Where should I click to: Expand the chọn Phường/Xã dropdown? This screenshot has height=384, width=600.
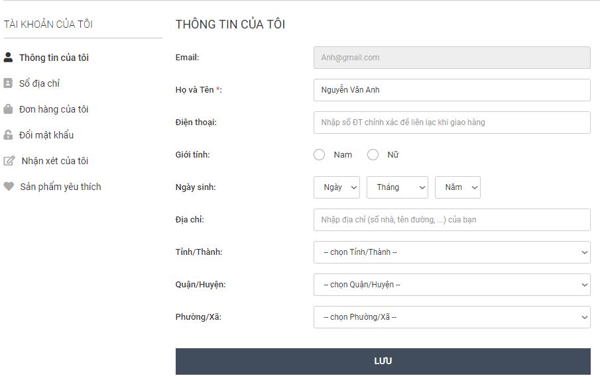tap(452, 317)
